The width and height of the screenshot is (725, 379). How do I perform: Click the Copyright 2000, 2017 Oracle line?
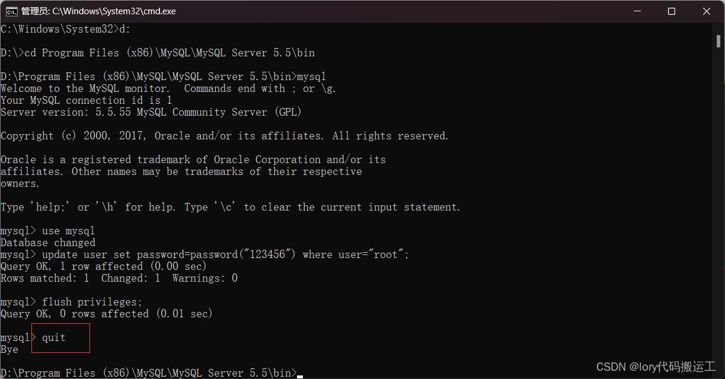(x=225, y=136)
